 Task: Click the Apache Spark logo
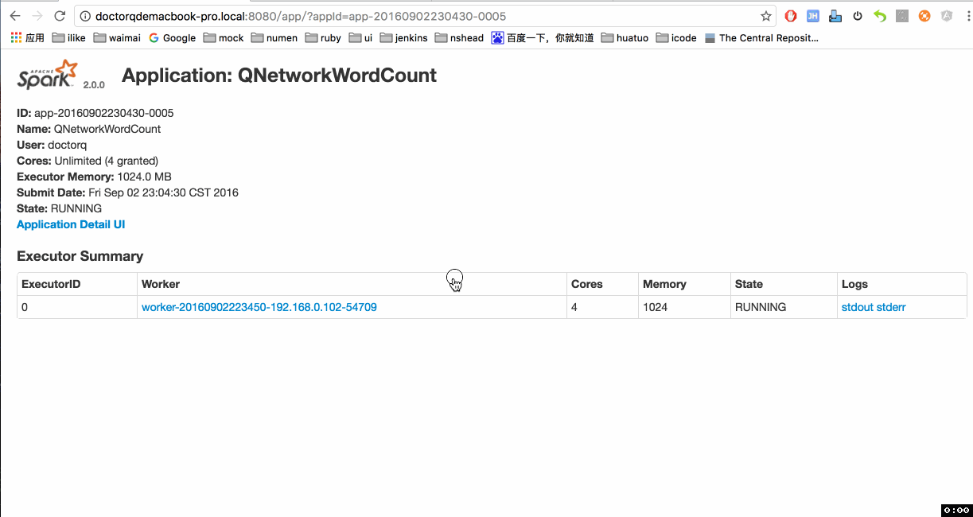click(x=48, y=75)
